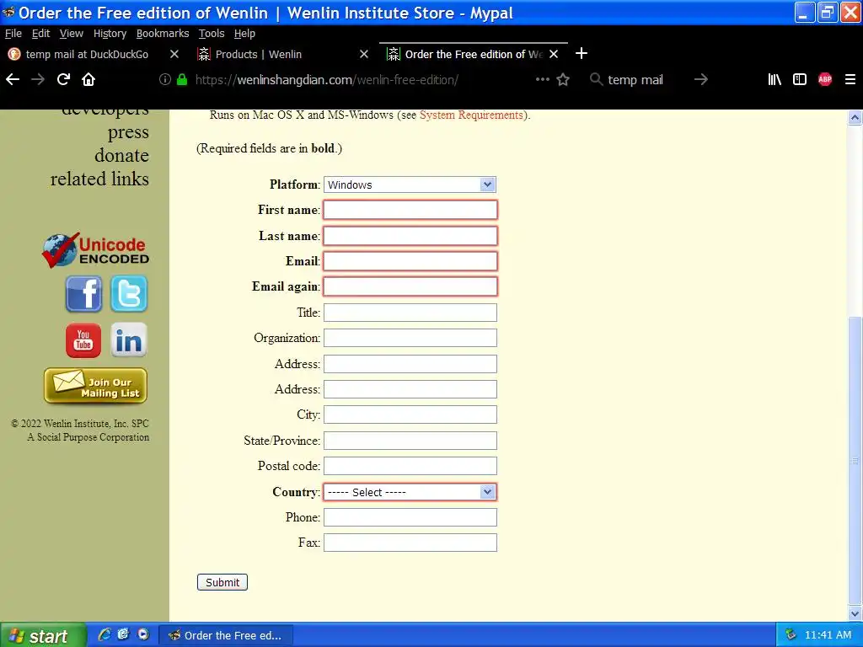Open the System Requirements link
Viewport: 863px width, 647px height.
point(471,115)
